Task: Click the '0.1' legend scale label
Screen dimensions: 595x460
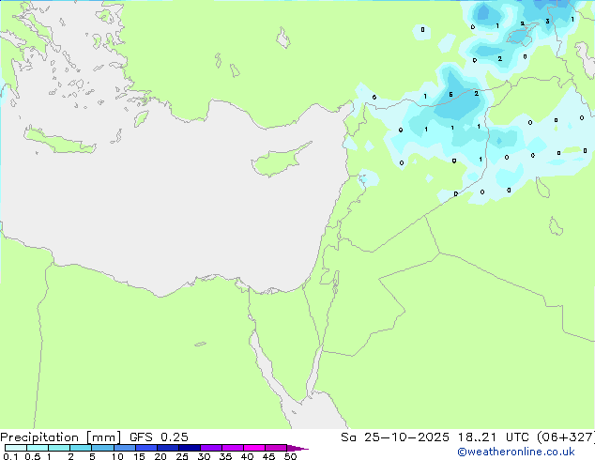Action: pos(10,456)
